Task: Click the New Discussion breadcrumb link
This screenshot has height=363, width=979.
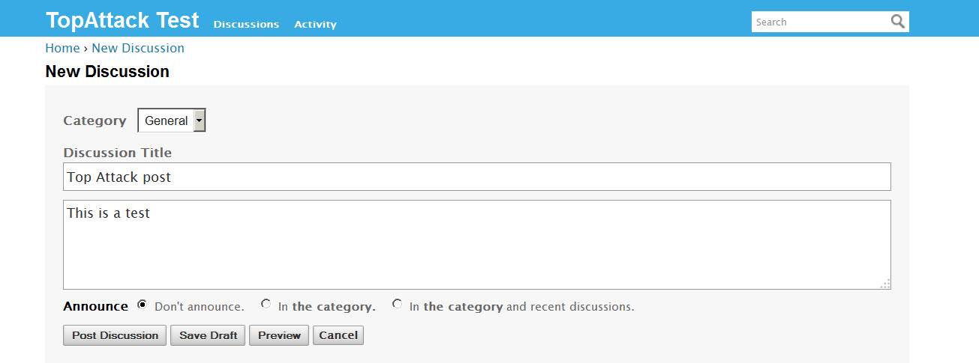Action: tap(138, 48)
